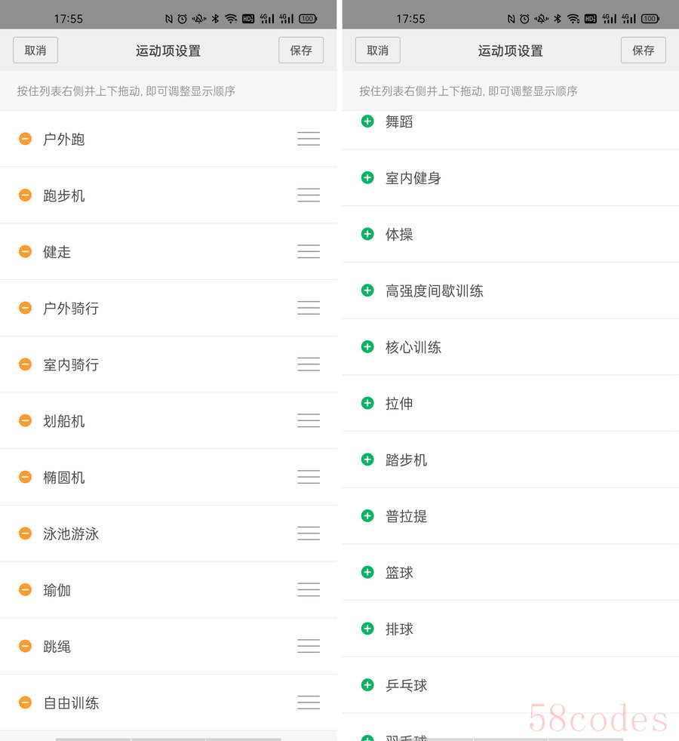Delete 跳绳 via its minus icon
679x741 pixels.
25,646
